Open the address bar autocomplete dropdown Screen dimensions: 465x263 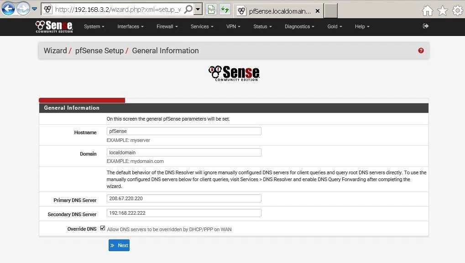[x=198, y=10]
